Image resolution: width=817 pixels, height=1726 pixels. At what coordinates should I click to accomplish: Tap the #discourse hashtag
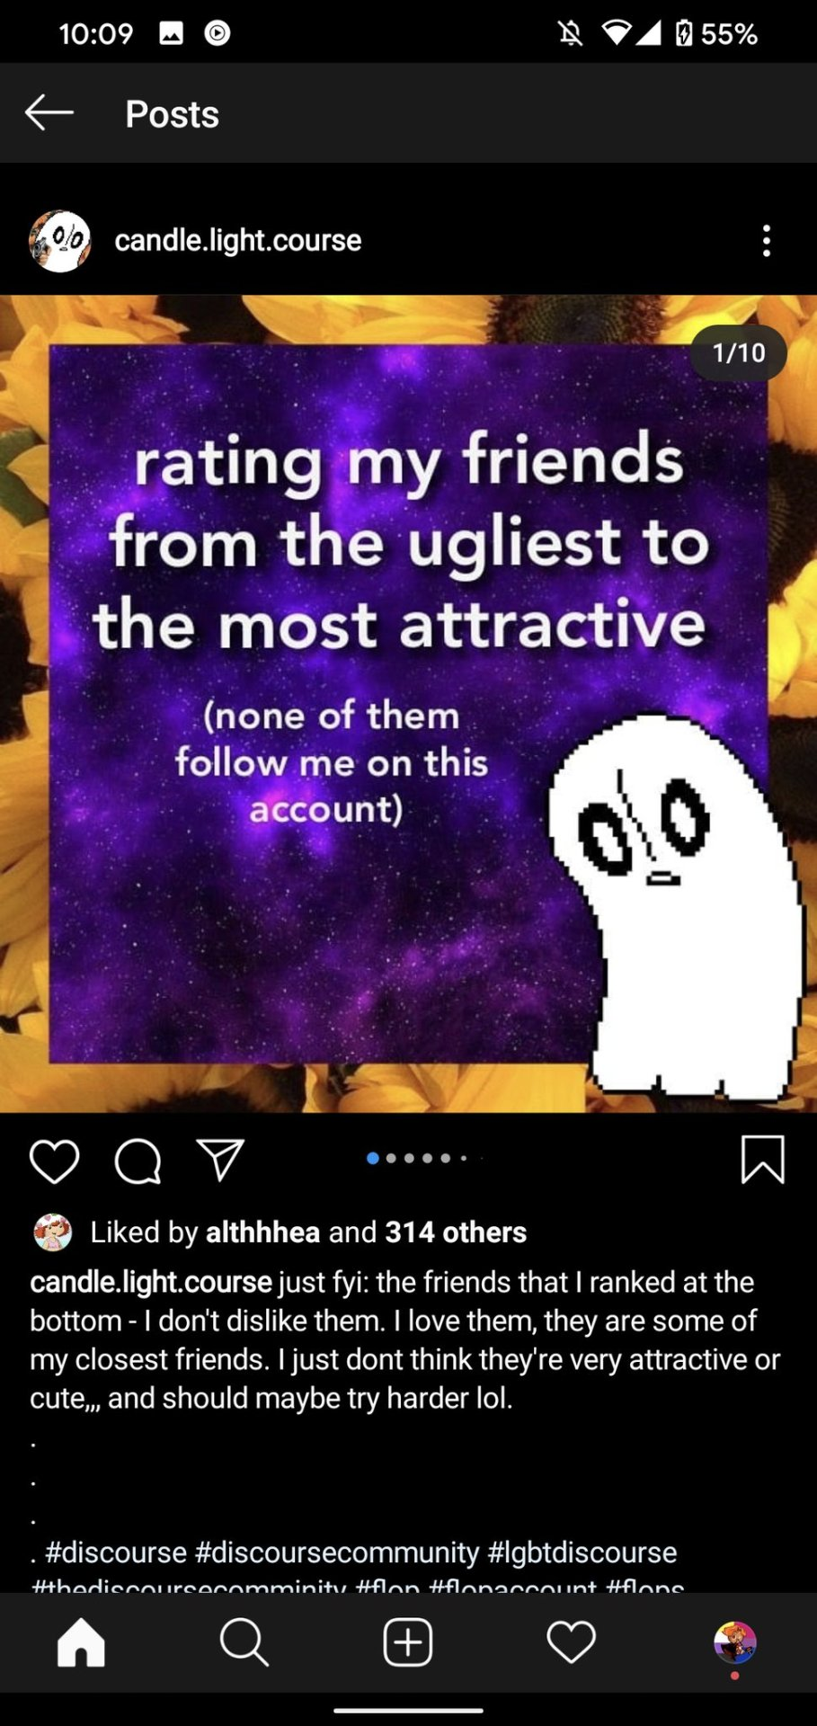coord(116,1553)
